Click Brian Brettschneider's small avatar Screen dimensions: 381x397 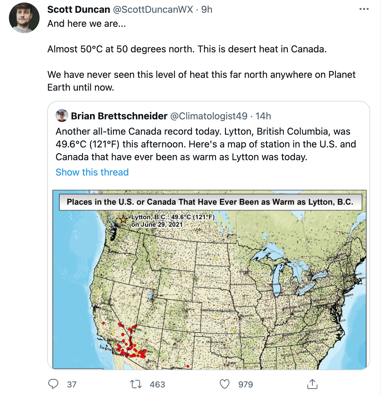pyautogui.click(x=62, y=116)
